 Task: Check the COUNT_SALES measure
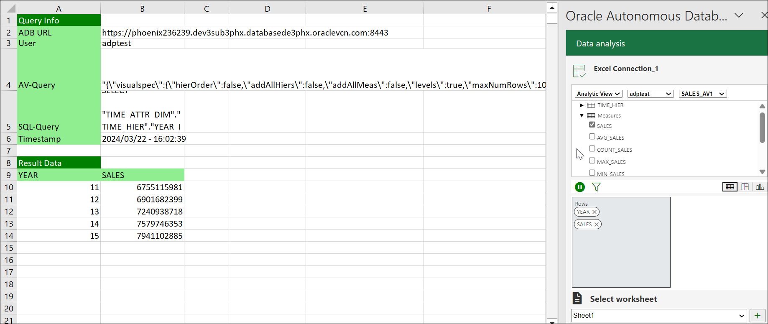point(592,148)
